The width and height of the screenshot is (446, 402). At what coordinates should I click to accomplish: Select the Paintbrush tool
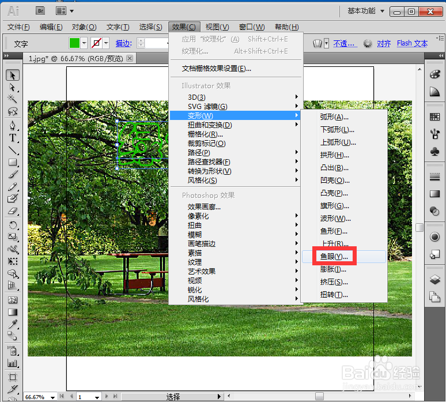point(13,175)
